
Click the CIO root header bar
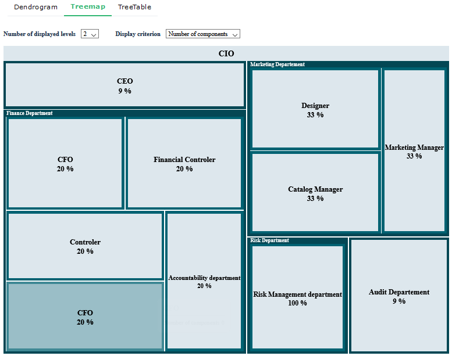tap(226, 53)
